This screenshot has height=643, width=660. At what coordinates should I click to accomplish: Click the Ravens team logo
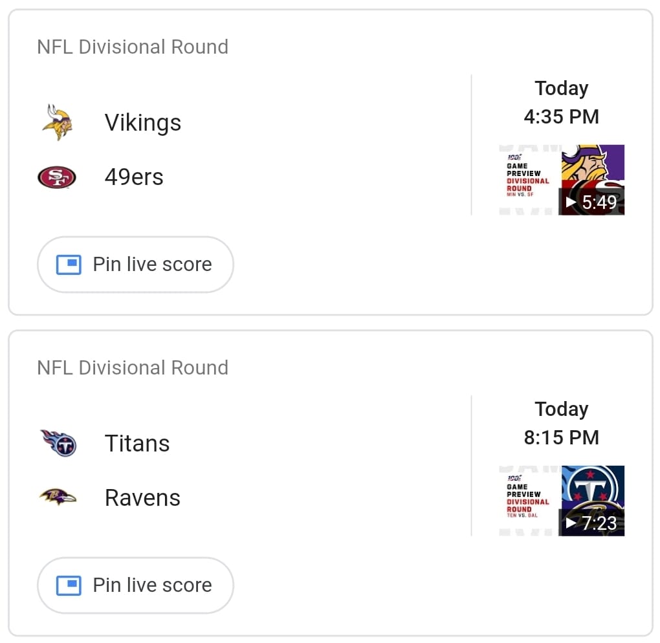click(x=58, y=497)
